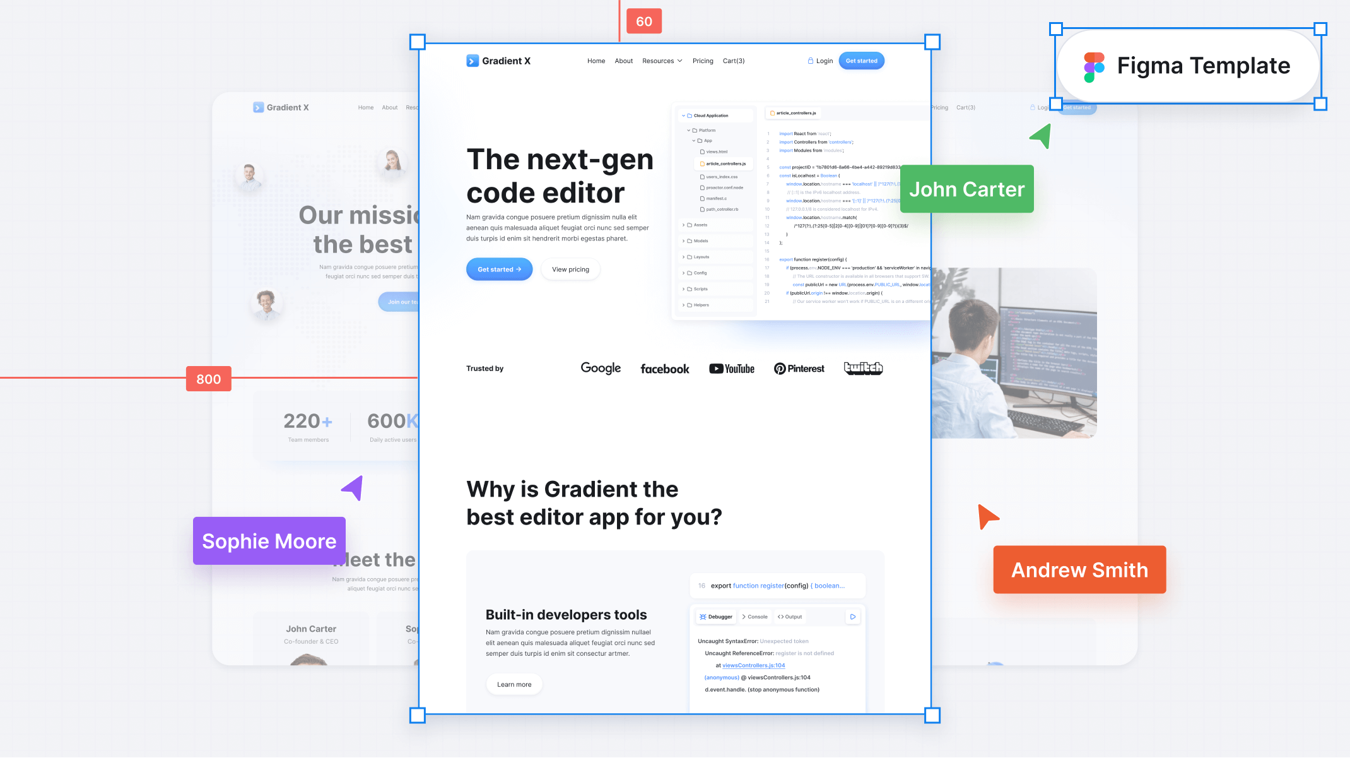
Task: Click the 800 measurement marker on left
Action: pos(208,379)
